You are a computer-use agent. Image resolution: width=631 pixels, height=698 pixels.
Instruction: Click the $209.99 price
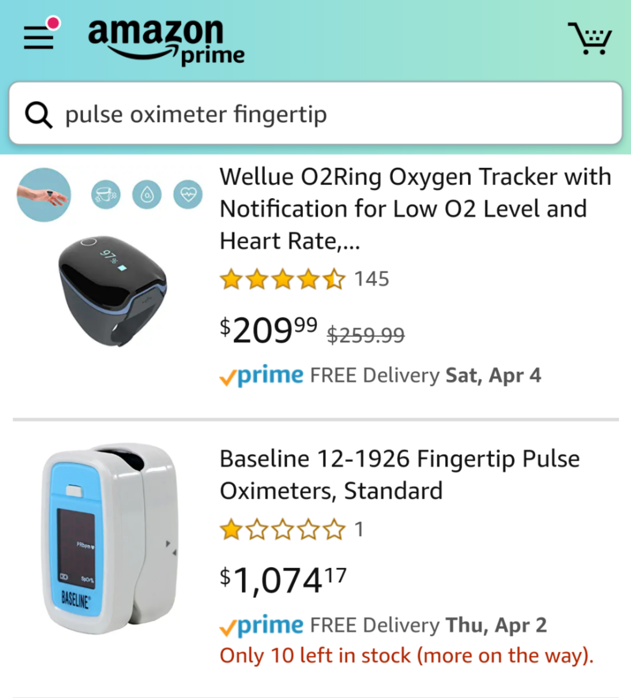(x=269, y=330)
